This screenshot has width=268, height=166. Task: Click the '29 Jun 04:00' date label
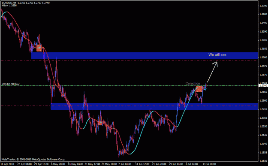(176, 164)
